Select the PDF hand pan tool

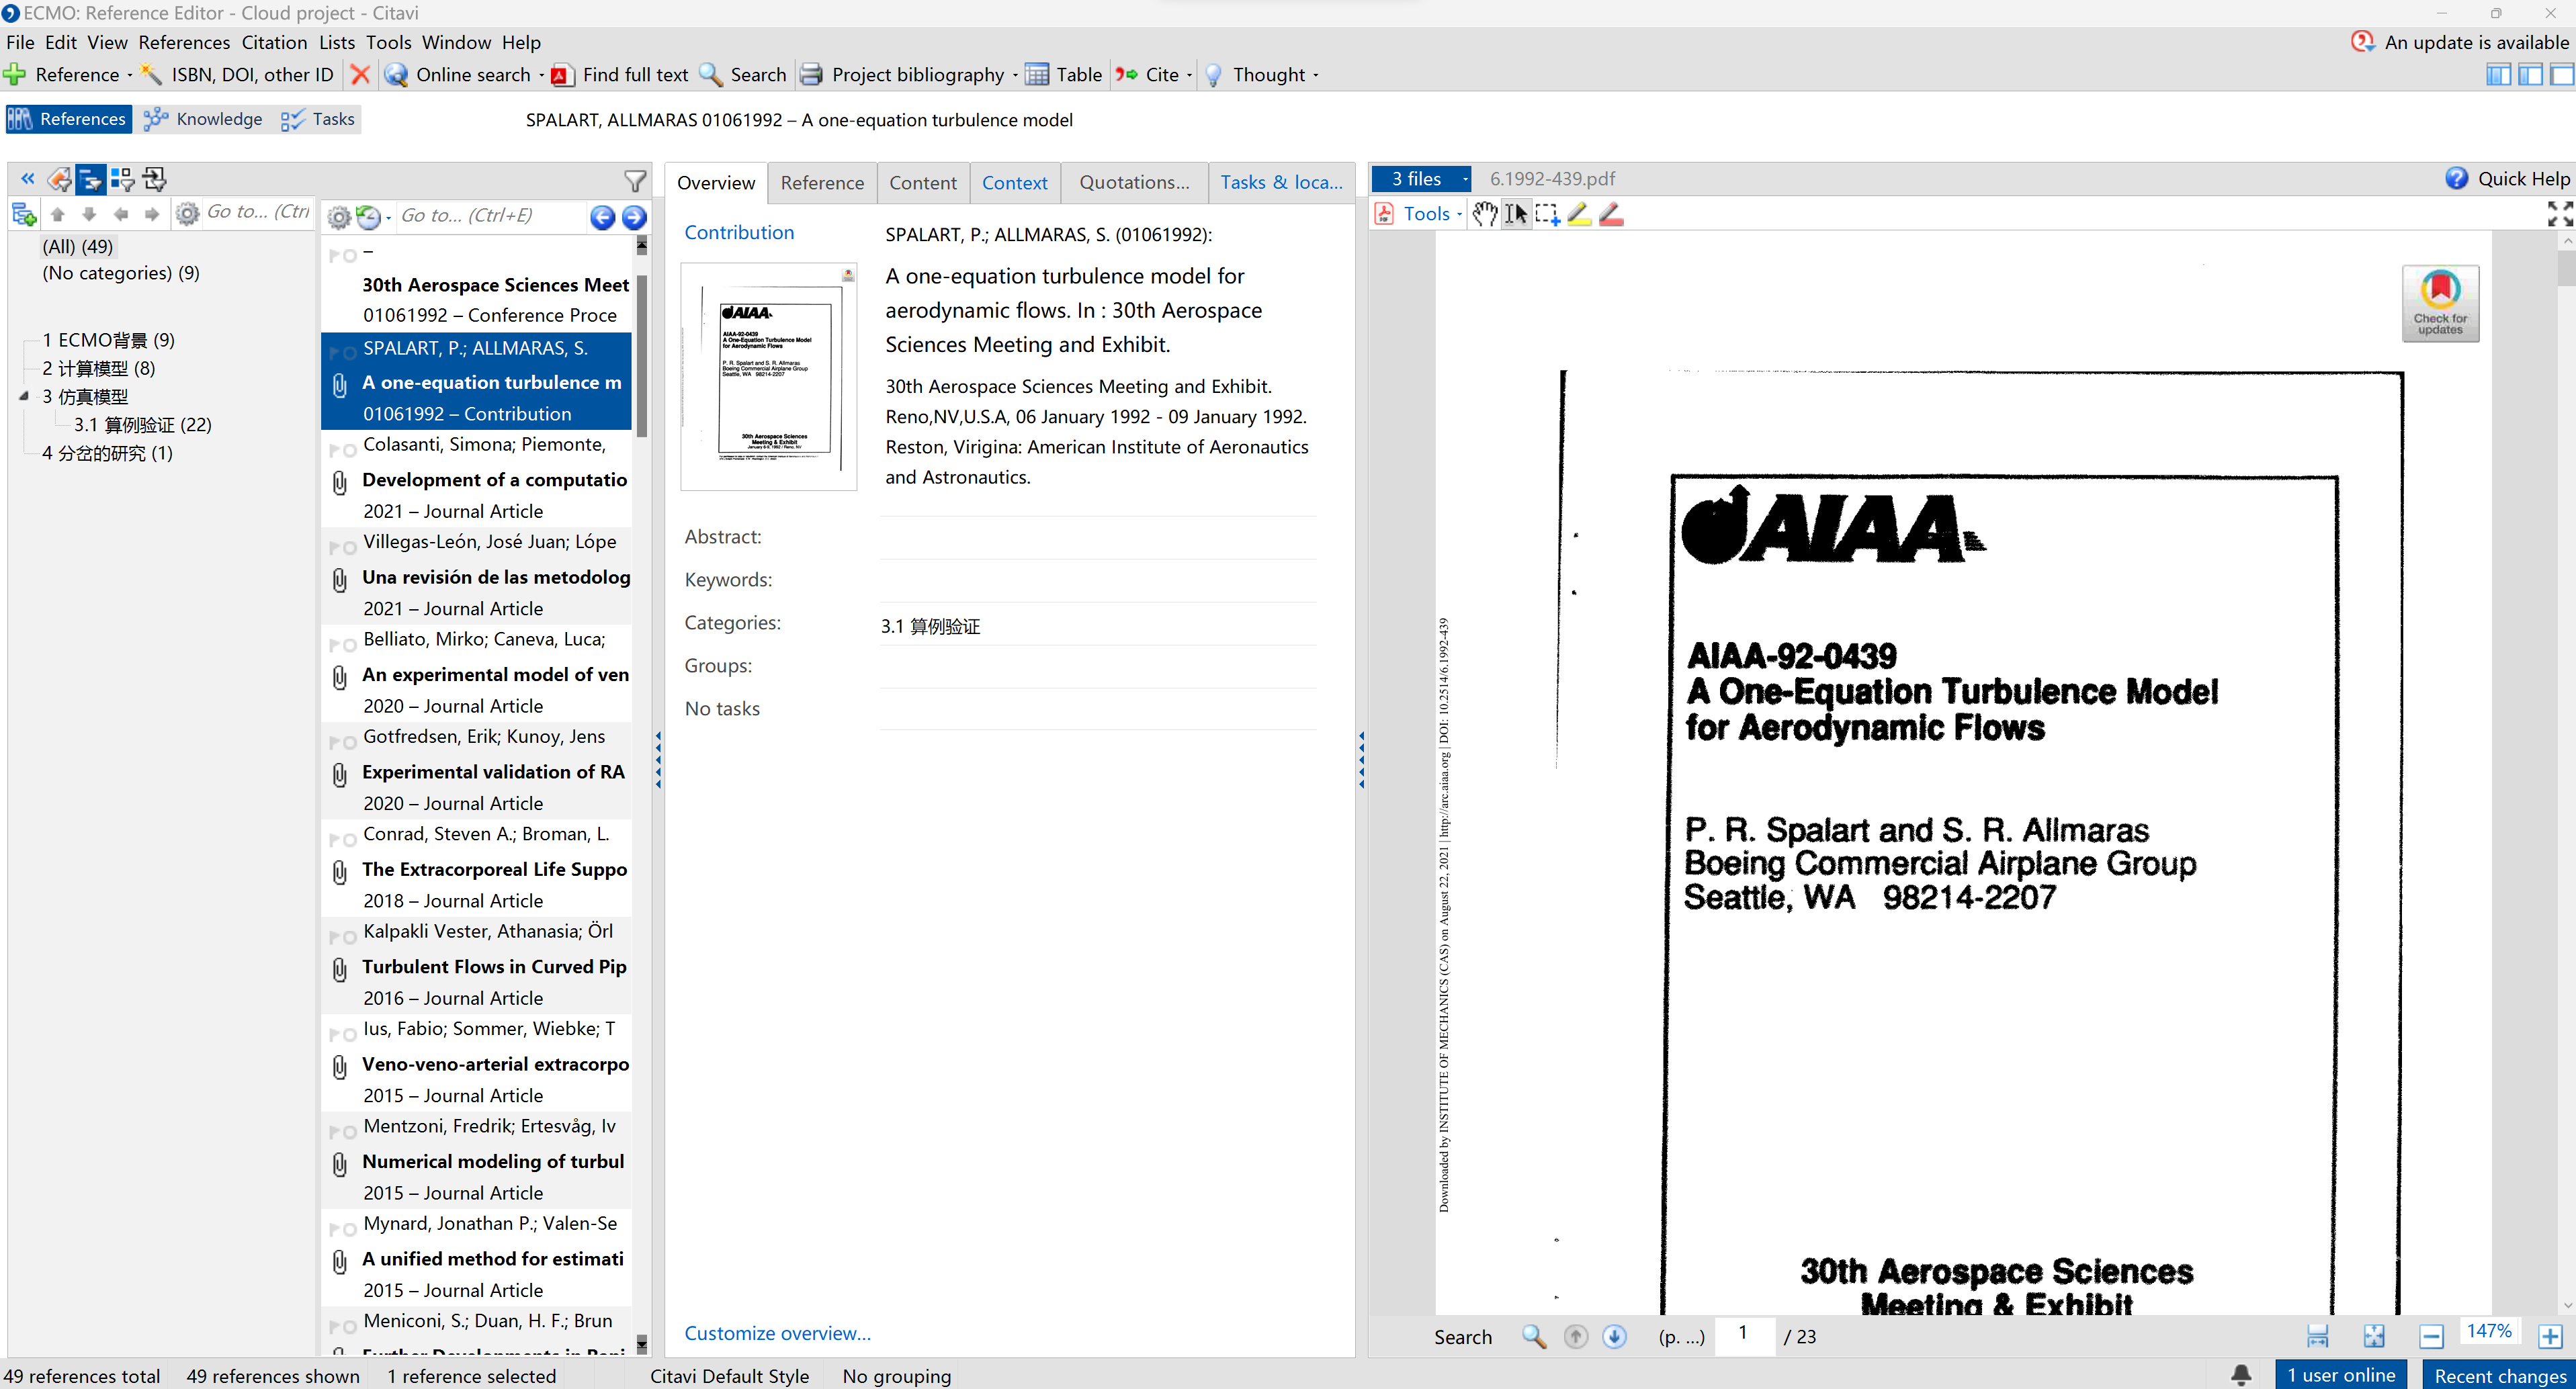[1484, 214]
